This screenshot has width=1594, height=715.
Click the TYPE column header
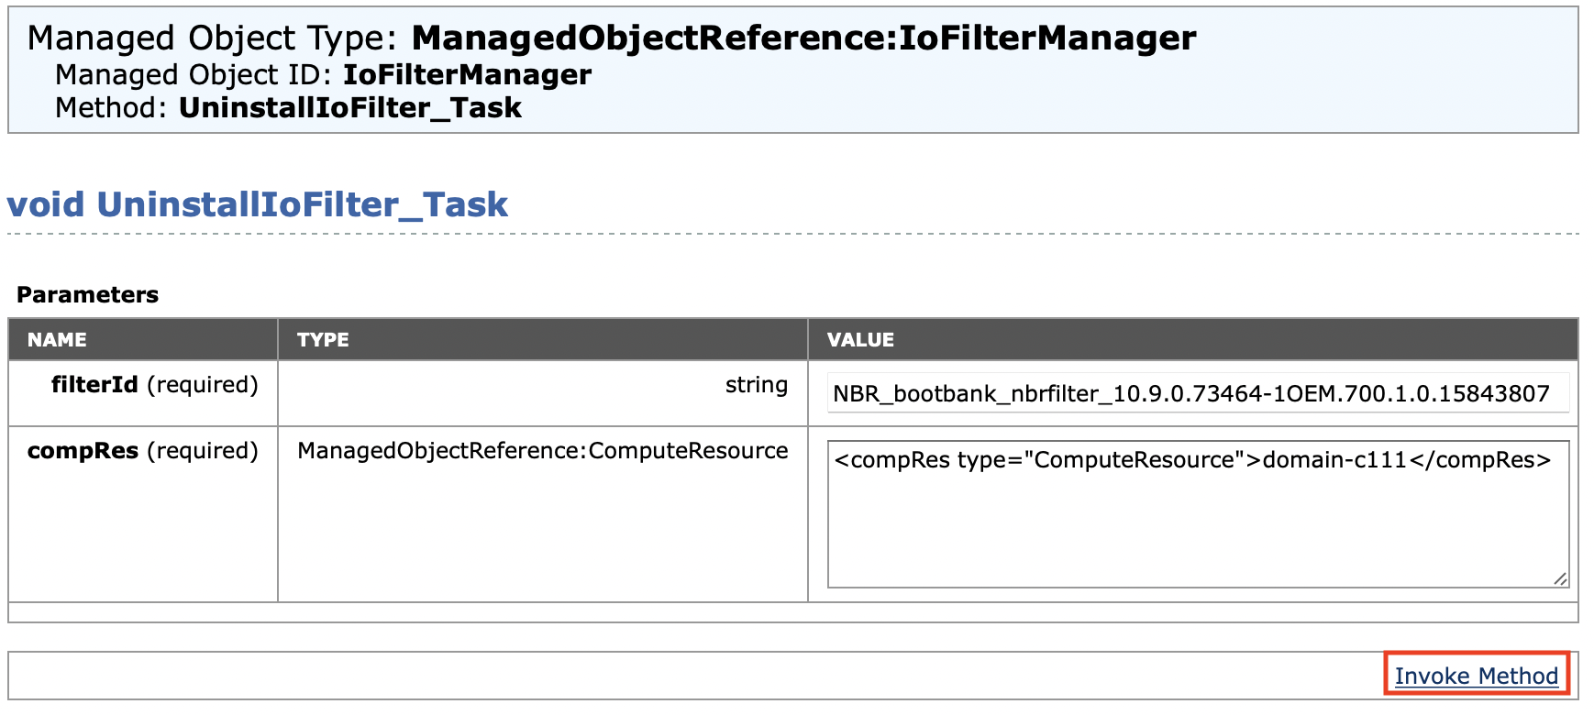(x=323, y=340)
